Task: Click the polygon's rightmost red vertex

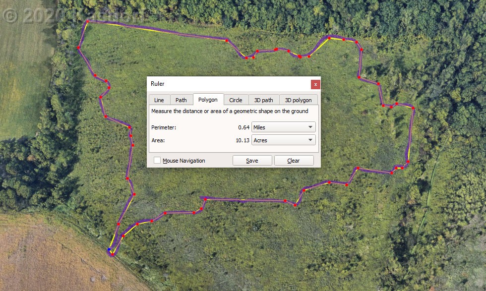Action: click(x=413, y=108)
